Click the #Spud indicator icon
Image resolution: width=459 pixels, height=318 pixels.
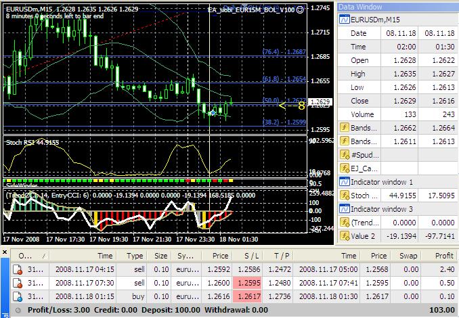tap(345, 154)
